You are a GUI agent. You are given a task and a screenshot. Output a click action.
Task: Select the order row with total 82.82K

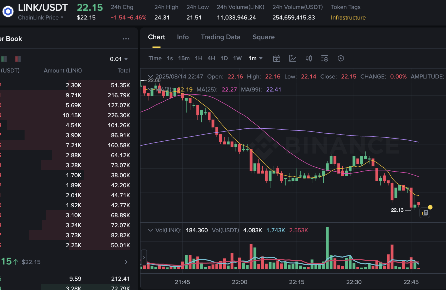pos(65,235)
